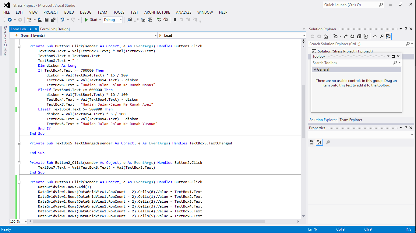This screenshot has width=416, height=233.
Task: Click the Toggle Bookmark icon
Action: pyautogui.click(x=175, y=20)
